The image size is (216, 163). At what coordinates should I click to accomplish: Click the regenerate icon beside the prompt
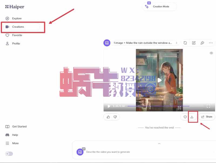(185, 43)
